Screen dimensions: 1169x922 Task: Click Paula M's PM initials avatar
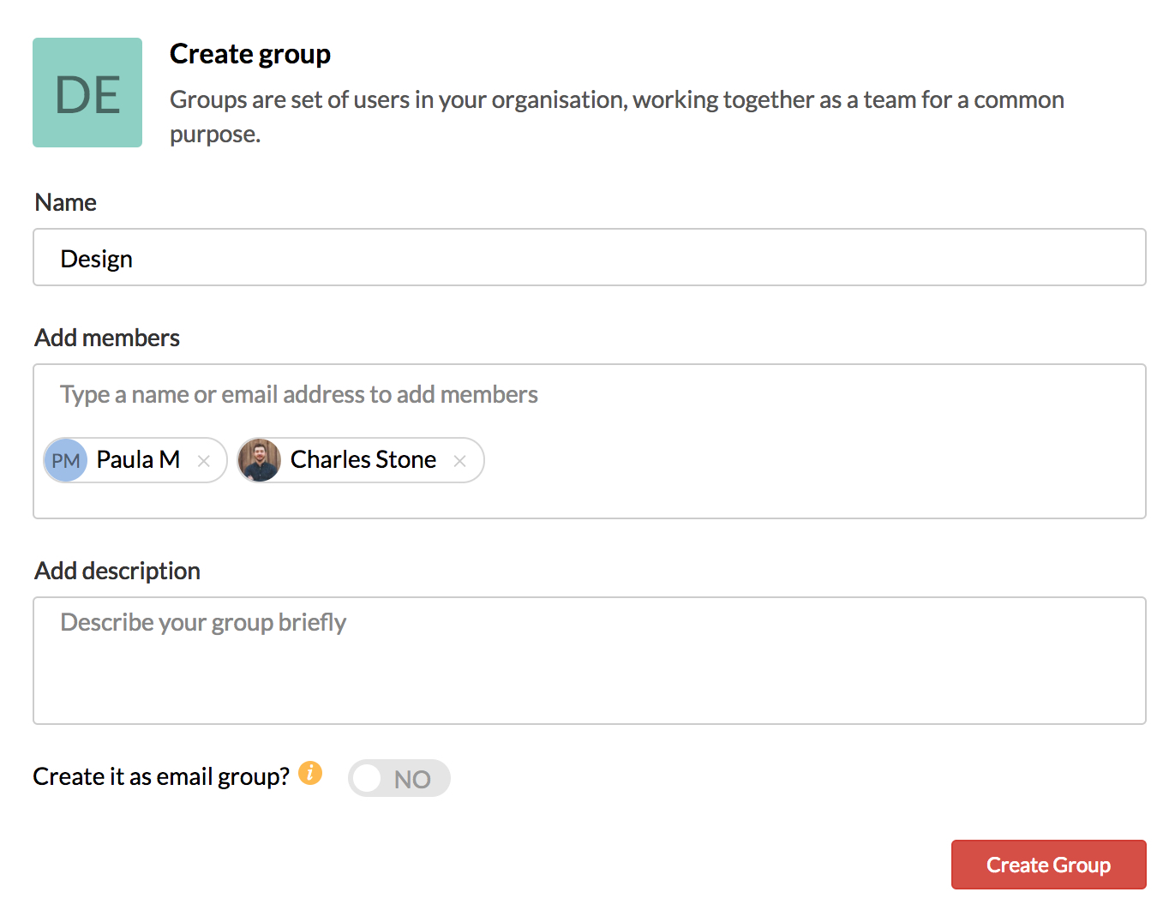point(66,461)
